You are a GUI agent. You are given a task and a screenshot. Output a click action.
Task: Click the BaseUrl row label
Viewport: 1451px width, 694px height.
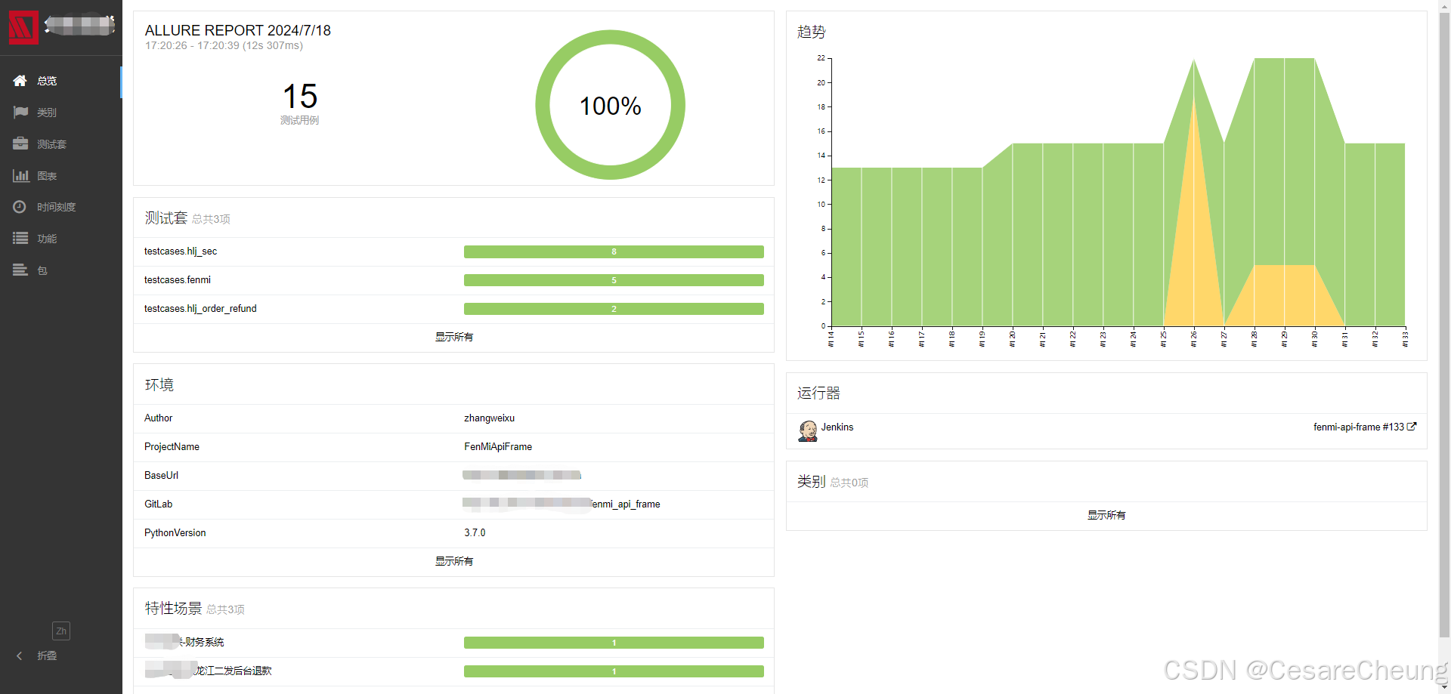click(x=162, y=476)
